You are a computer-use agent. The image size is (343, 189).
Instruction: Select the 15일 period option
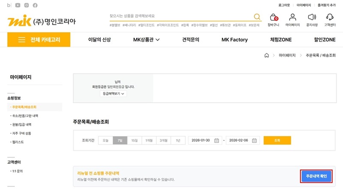[134, 140]
